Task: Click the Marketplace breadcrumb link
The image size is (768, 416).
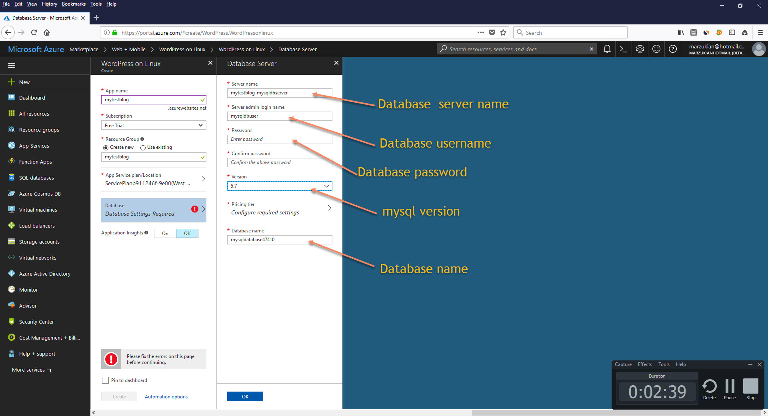Action: [84, 49]
